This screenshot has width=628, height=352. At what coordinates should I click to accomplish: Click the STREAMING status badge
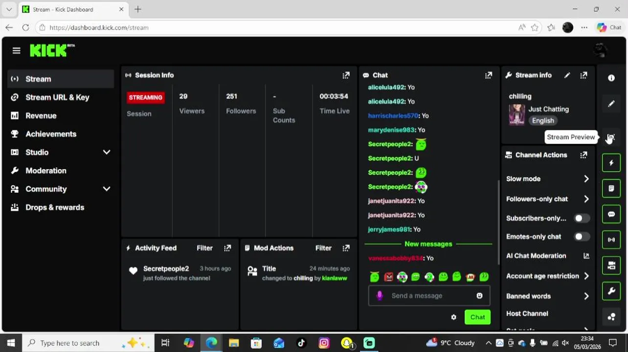tap(145, 98)
